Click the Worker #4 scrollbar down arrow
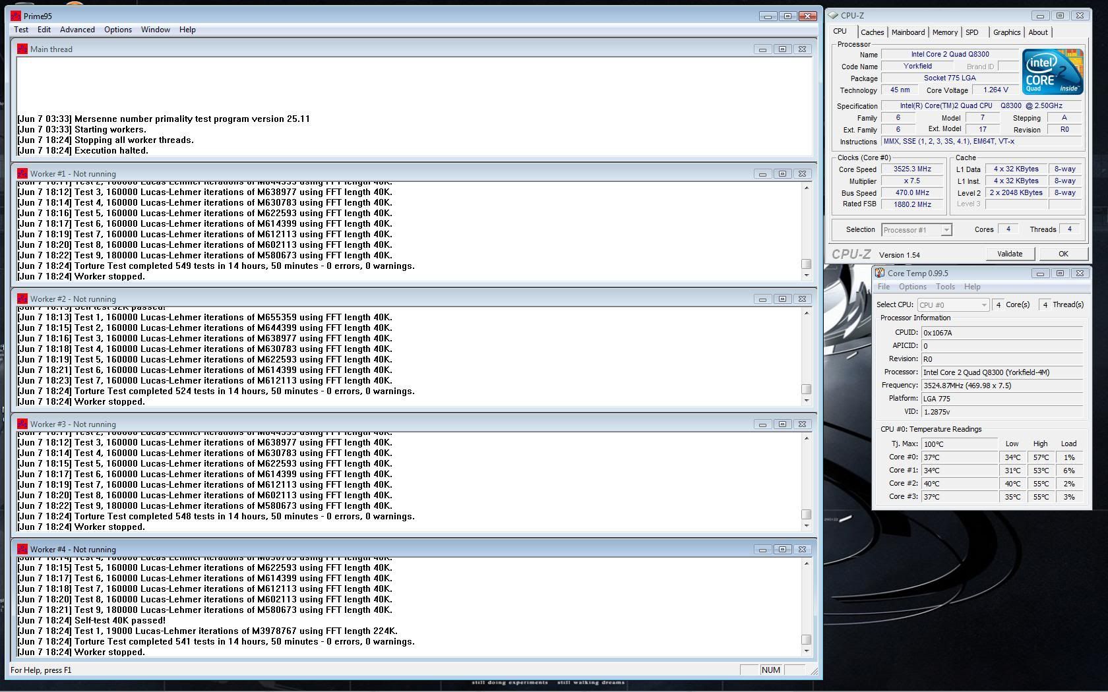 coord(806,651)
